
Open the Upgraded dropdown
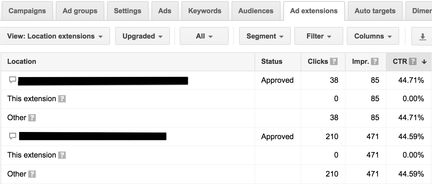[143, 36]
